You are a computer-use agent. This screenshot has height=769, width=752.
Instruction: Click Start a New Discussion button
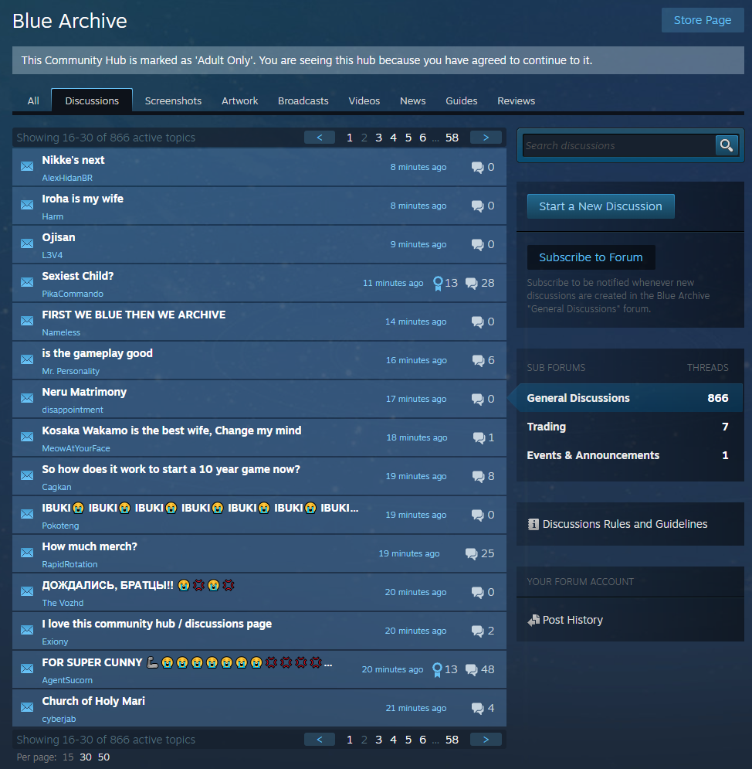click(601, 206)
